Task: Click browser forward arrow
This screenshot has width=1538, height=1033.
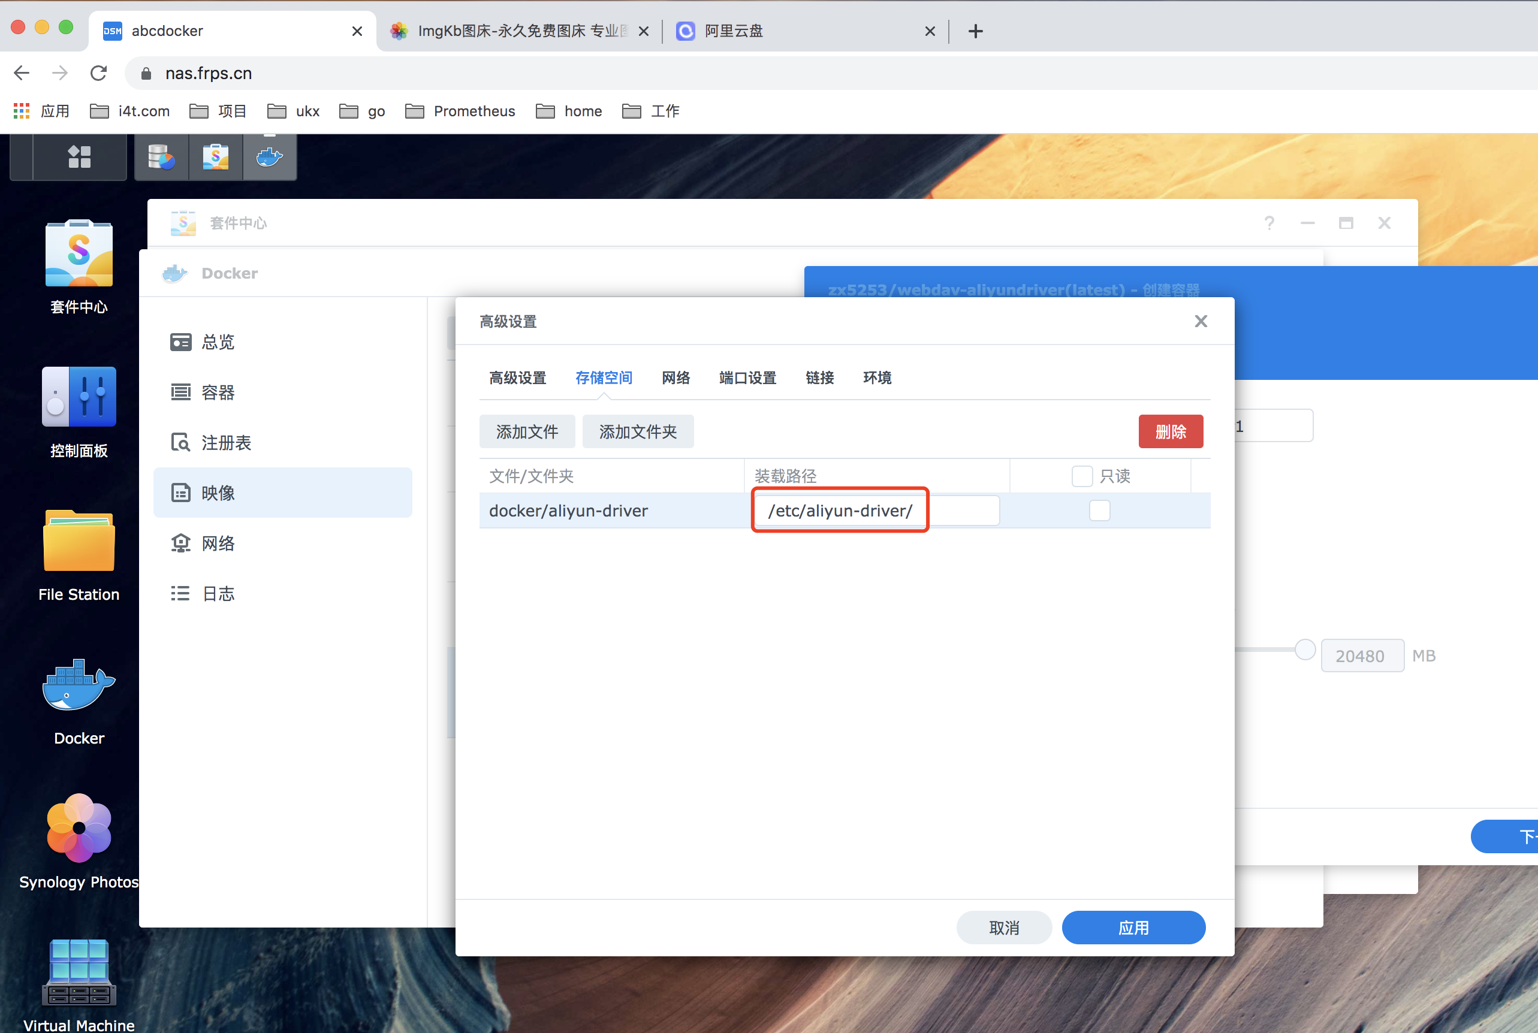Action: pos(60,73)
